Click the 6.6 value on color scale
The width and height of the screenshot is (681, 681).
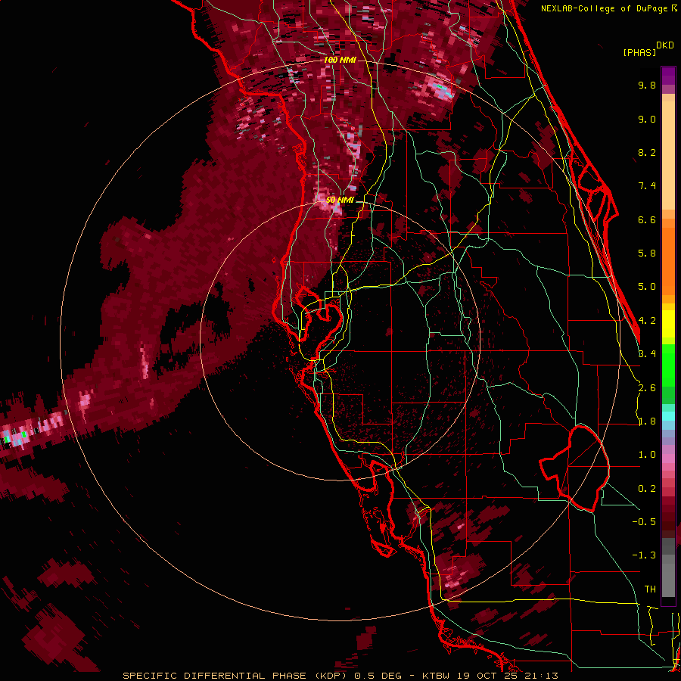coord(647,219)
